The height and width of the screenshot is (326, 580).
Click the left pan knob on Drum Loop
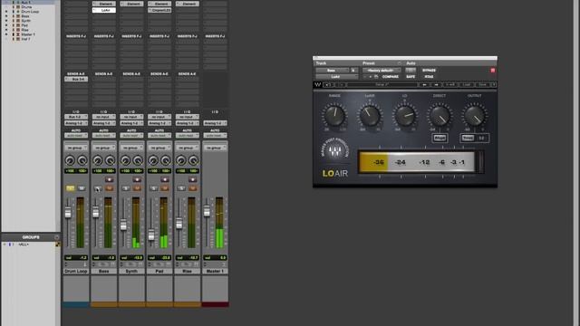click(x=70, y=160)
